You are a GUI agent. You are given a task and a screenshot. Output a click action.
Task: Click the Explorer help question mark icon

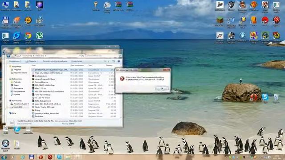[x=119, y=61]
